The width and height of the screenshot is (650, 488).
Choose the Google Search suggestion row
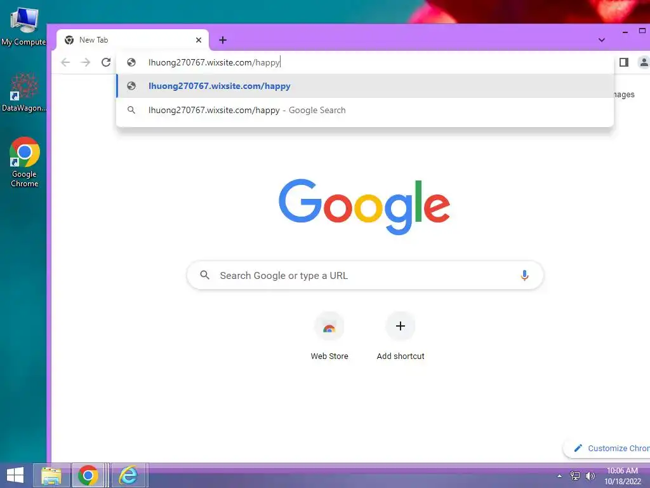(365, 110)
